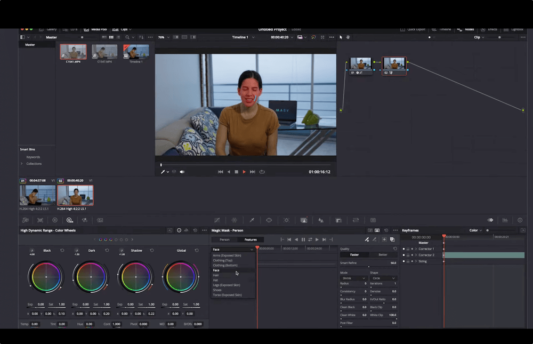Screen dimensions: 533x344
Task: Select the Faster quality button
Action: coord(354,254)
